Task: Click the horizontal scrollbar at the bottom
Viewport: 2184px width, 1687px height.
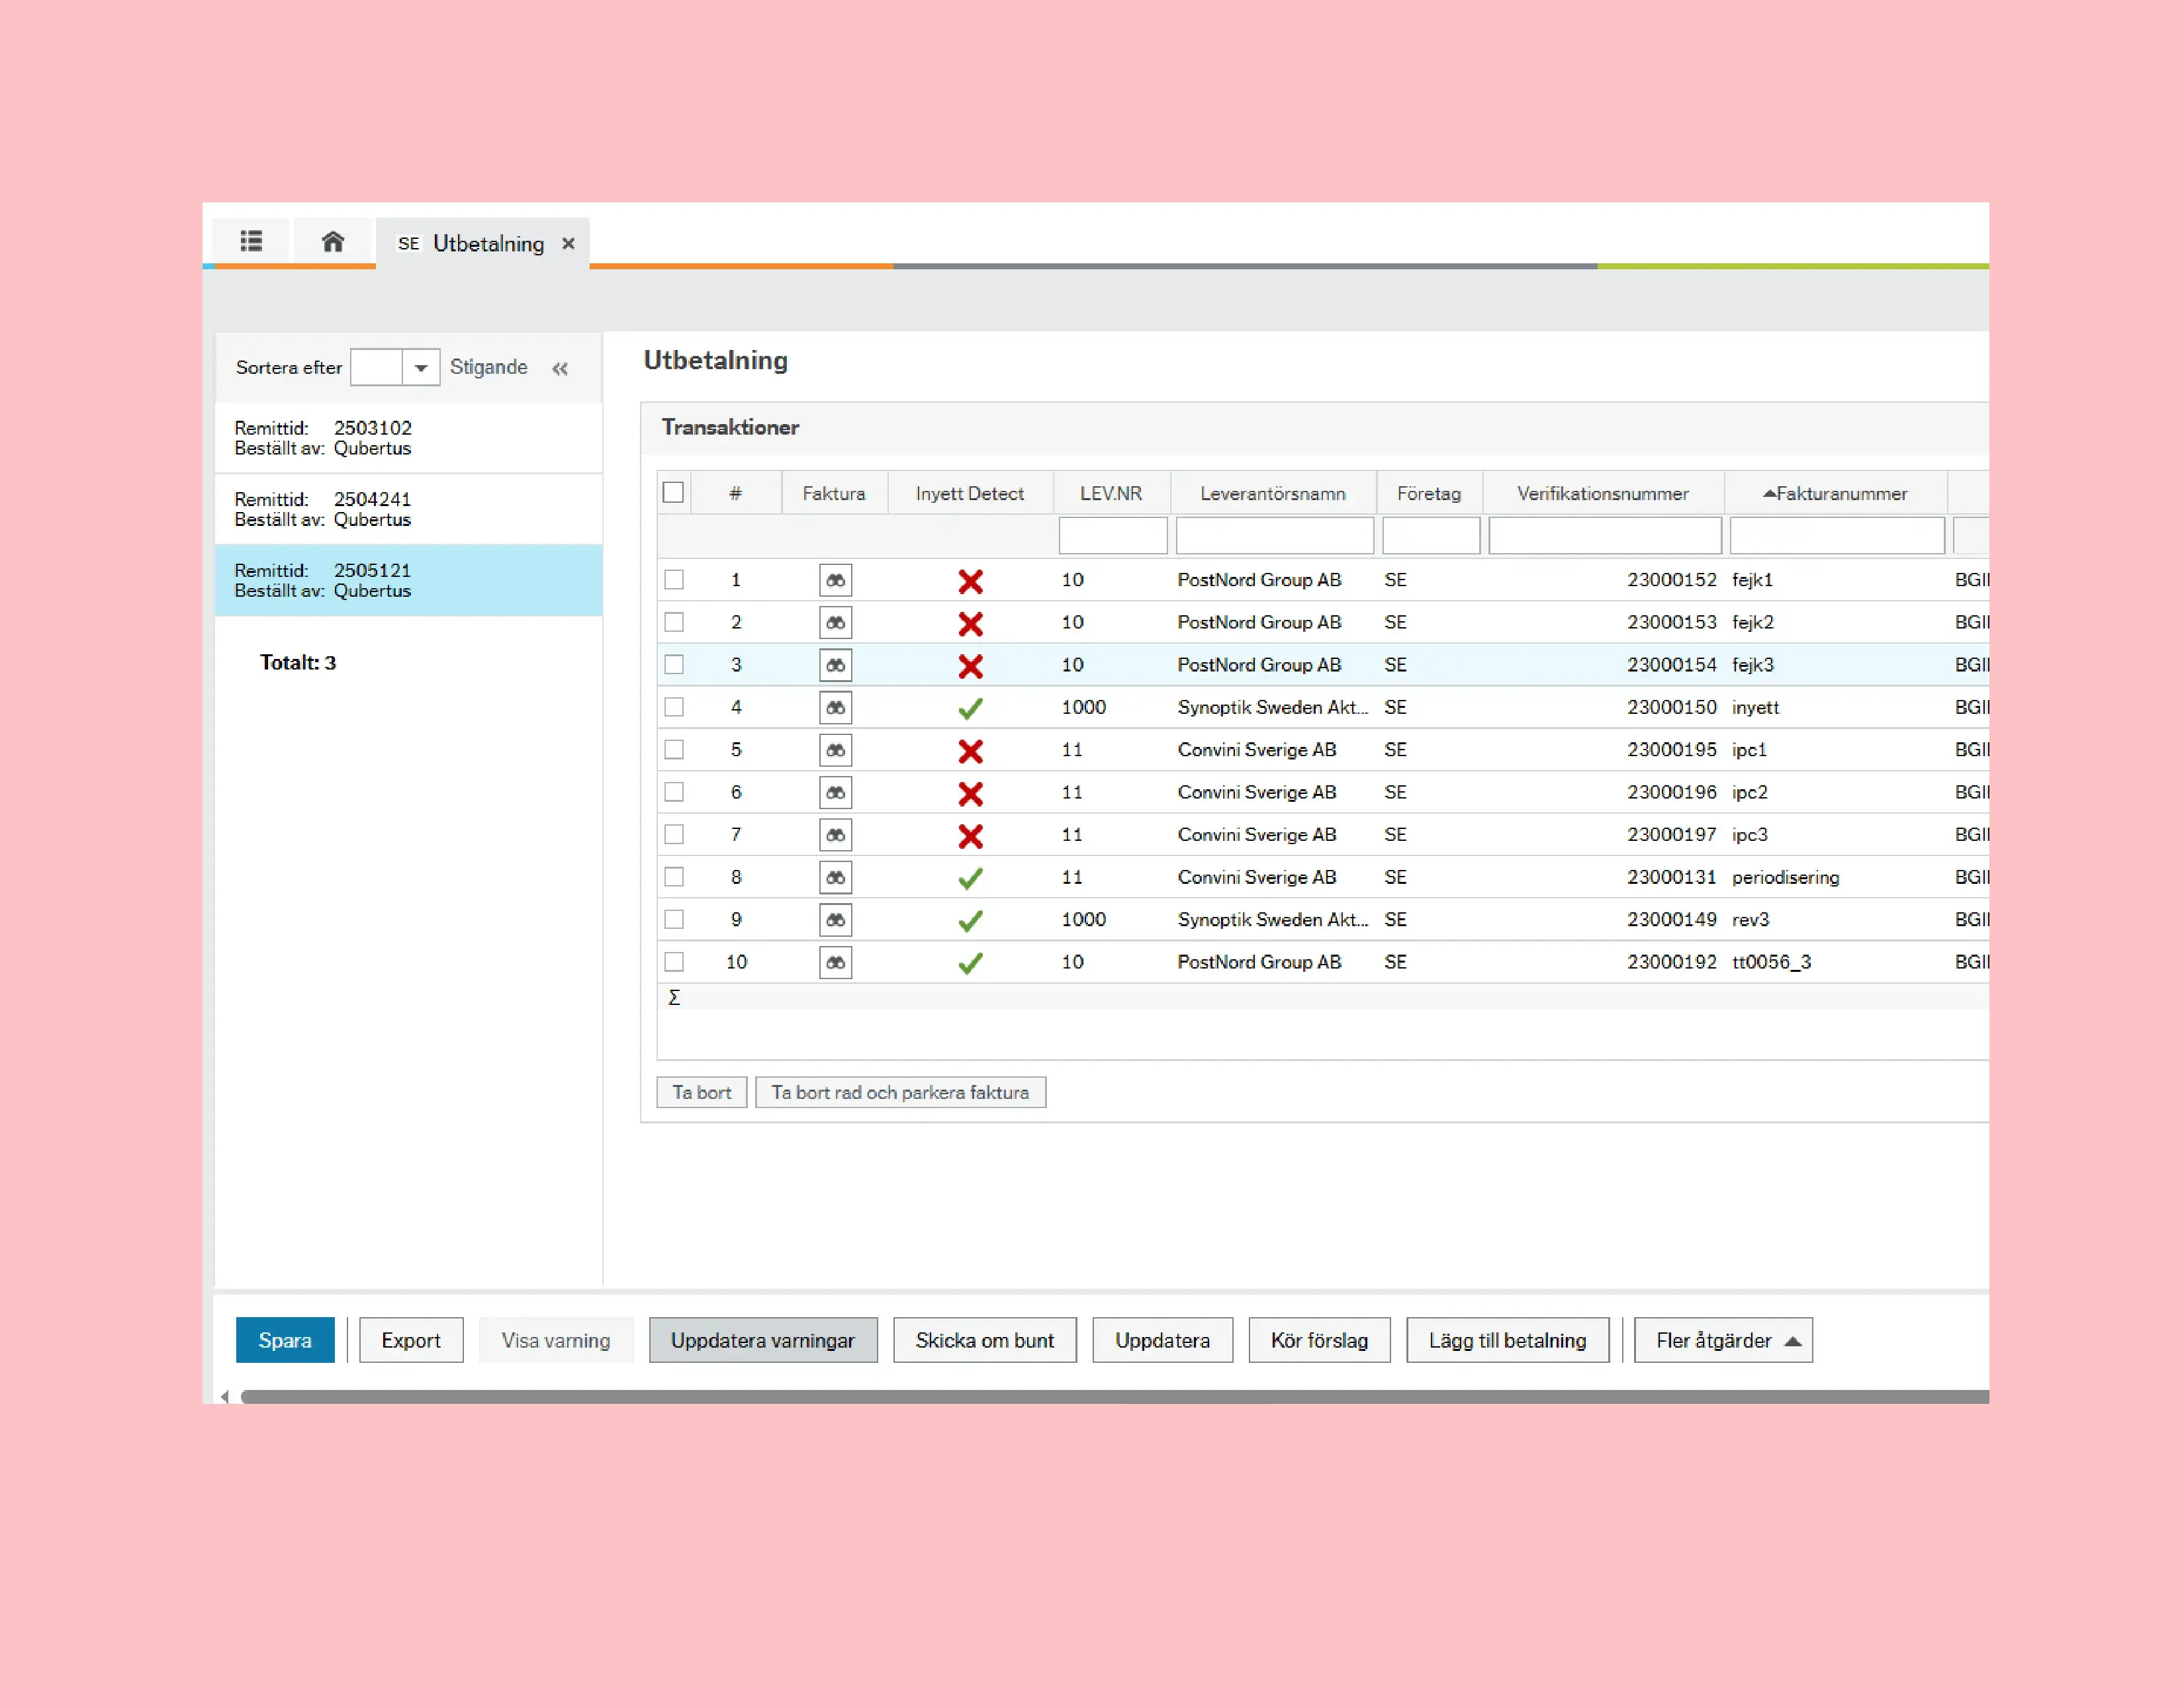Action: 1114,1397
